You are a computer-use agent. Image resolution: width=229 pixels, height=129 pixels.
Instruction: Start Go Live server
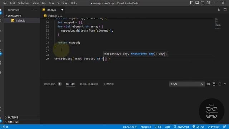198,127
